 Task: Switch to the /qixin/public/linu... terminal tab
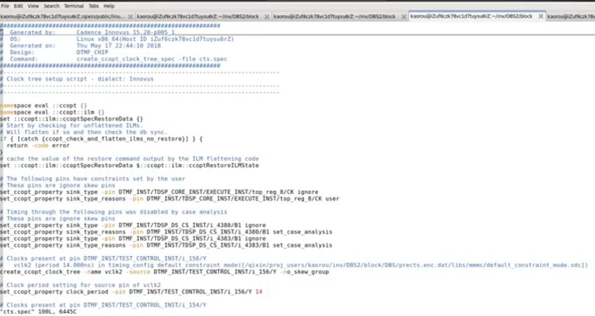point(63,17)
